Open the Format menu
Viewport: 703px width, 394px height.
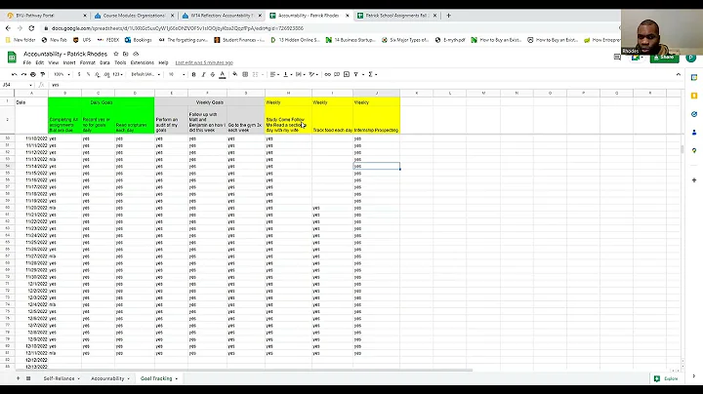[88, 62]
